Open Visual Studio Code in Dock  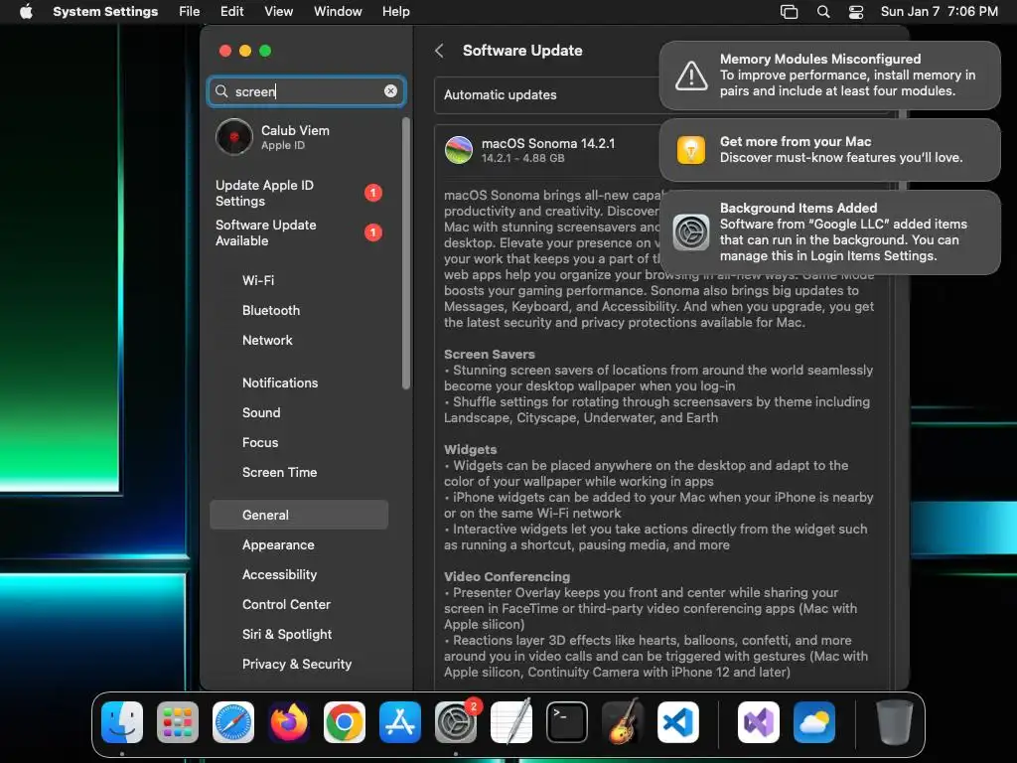(x=677, y=722)
